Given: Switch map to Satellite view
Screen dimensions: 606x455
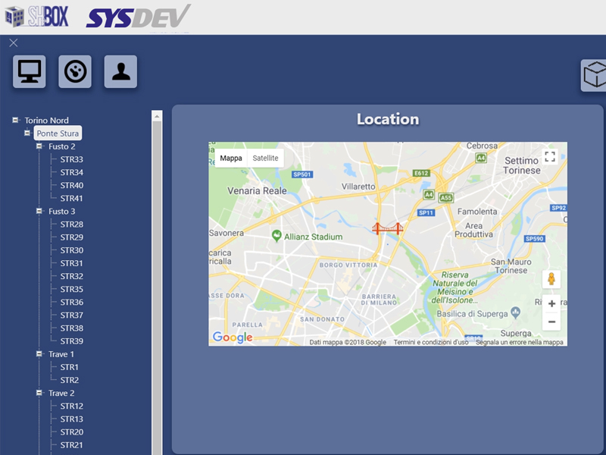Looking at the screenshot, I should click(x=265, y=158).
